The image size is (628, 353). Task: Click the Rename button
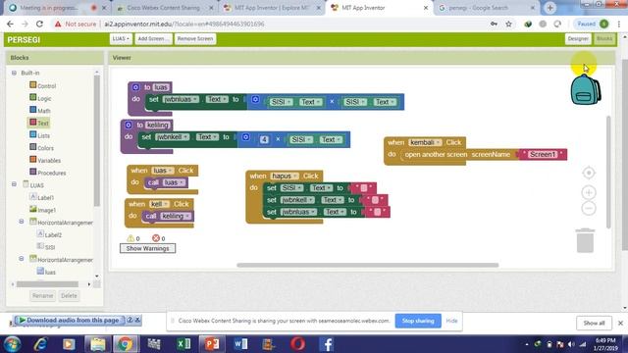(42, 296)
